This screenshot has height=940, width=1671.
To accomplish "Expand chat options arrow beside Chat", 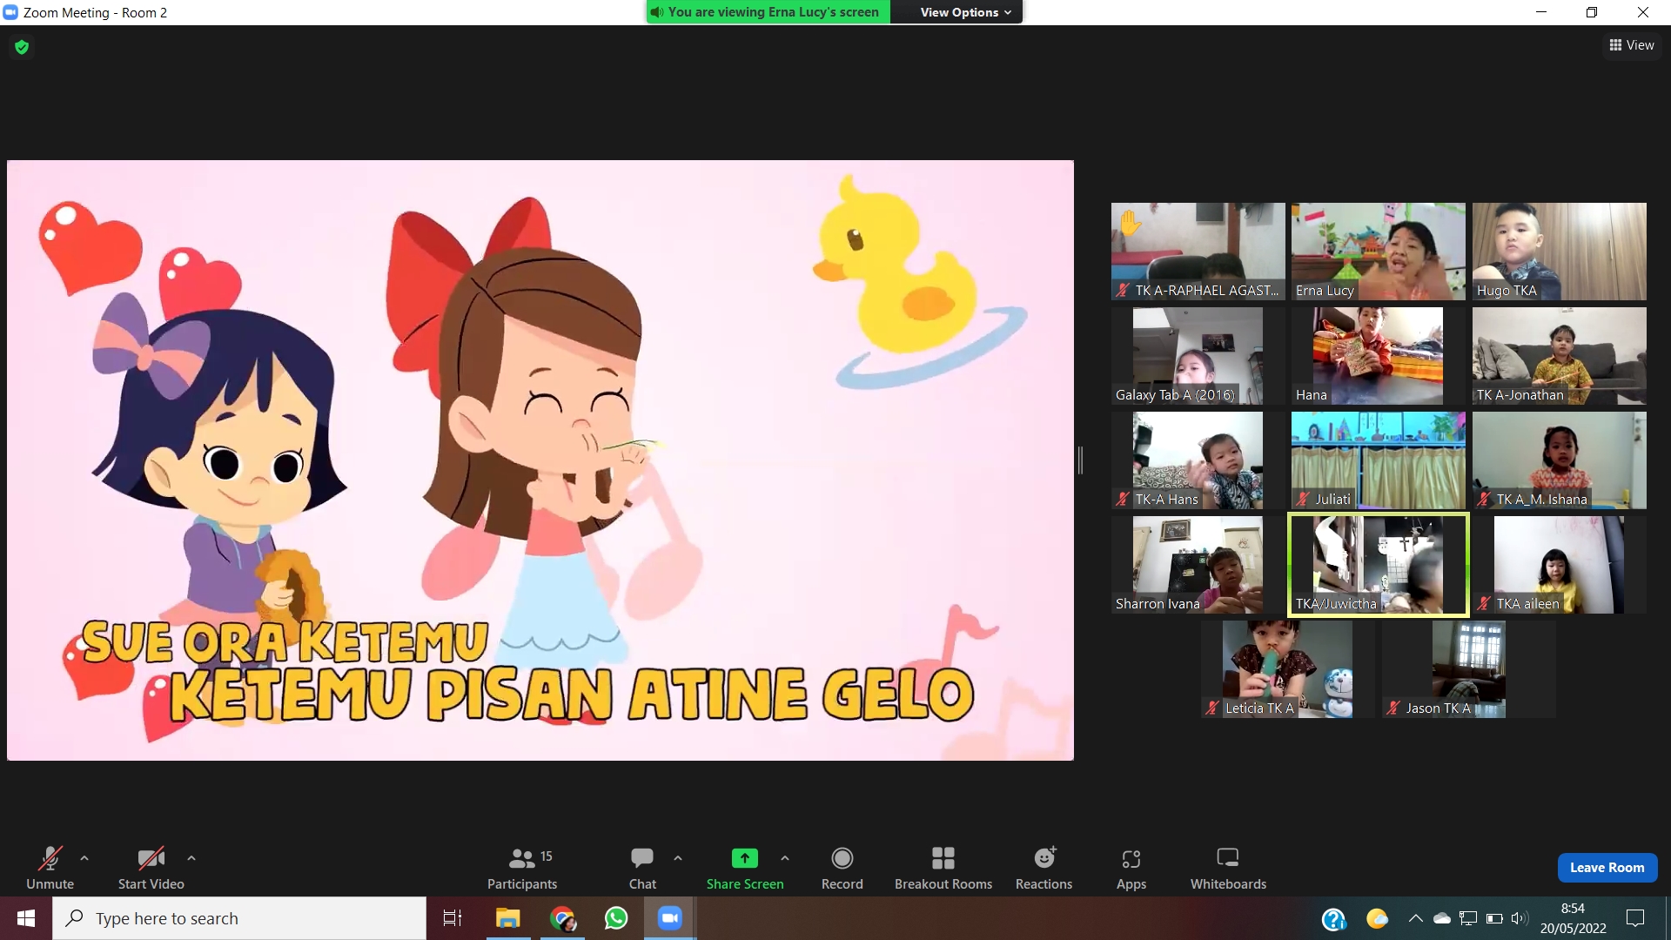I will point(678,858).
